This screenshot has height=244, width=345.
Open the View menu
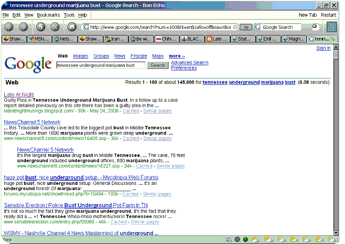pos(29,15)
